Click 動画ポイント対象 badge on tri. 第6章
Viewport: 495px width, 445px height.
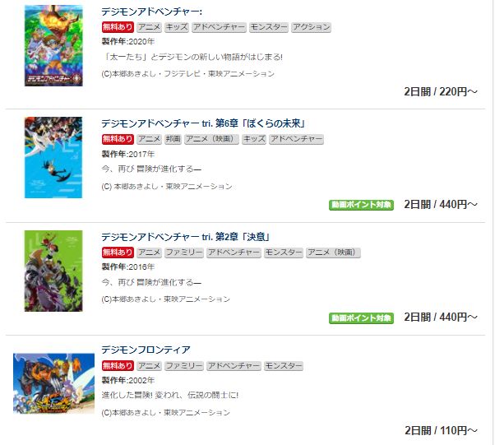(x=361, y=205)
